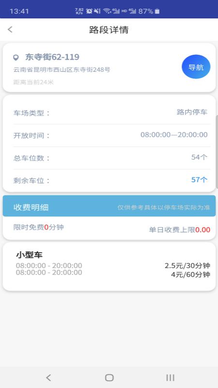This screenshot has width=218, height=388.
Task: Select the 东寺街62-119 title
Action: pyautogui.click(x=52, y=57)
